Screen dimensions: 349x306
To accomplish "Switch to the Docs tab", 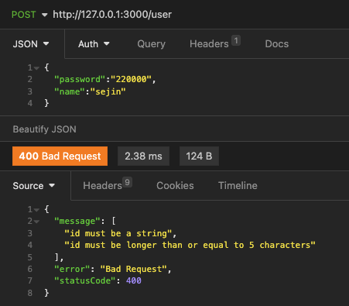I will [x=277, y=44].
